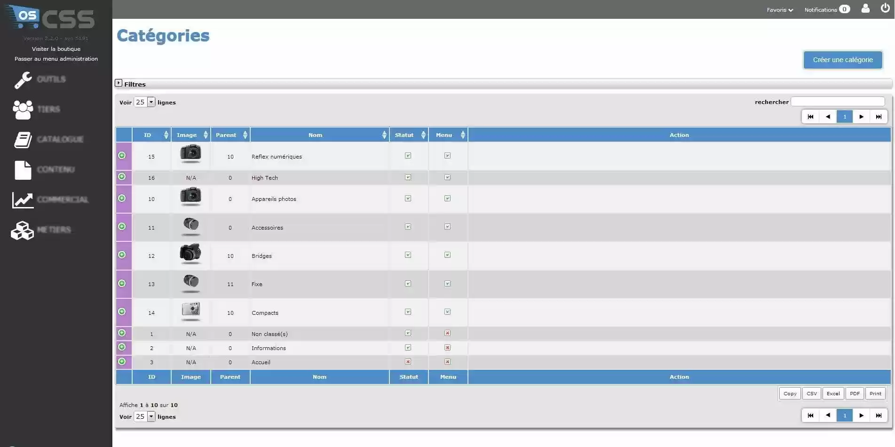Open the Voir lignes dropdown
Screen dimensions: 895x447
click(x=144, y=102)
